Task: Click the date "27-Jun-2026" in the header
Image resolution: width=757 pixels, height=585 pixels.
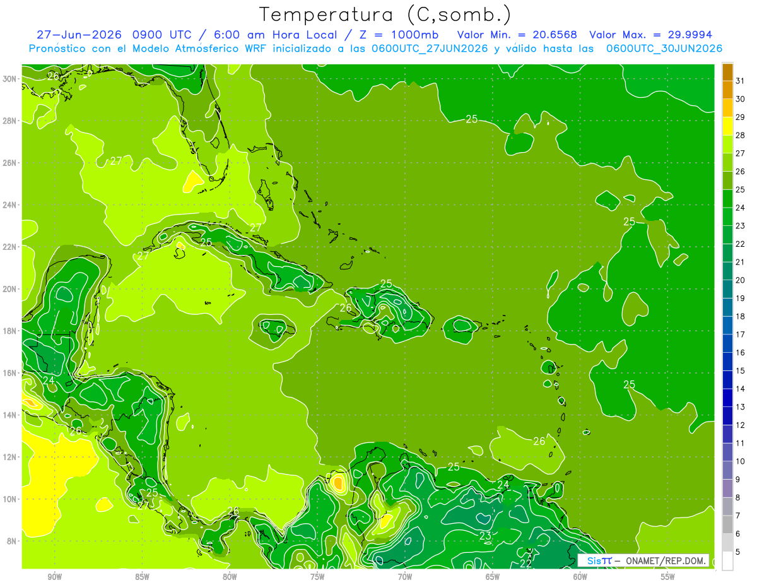Action: (78, 35)
